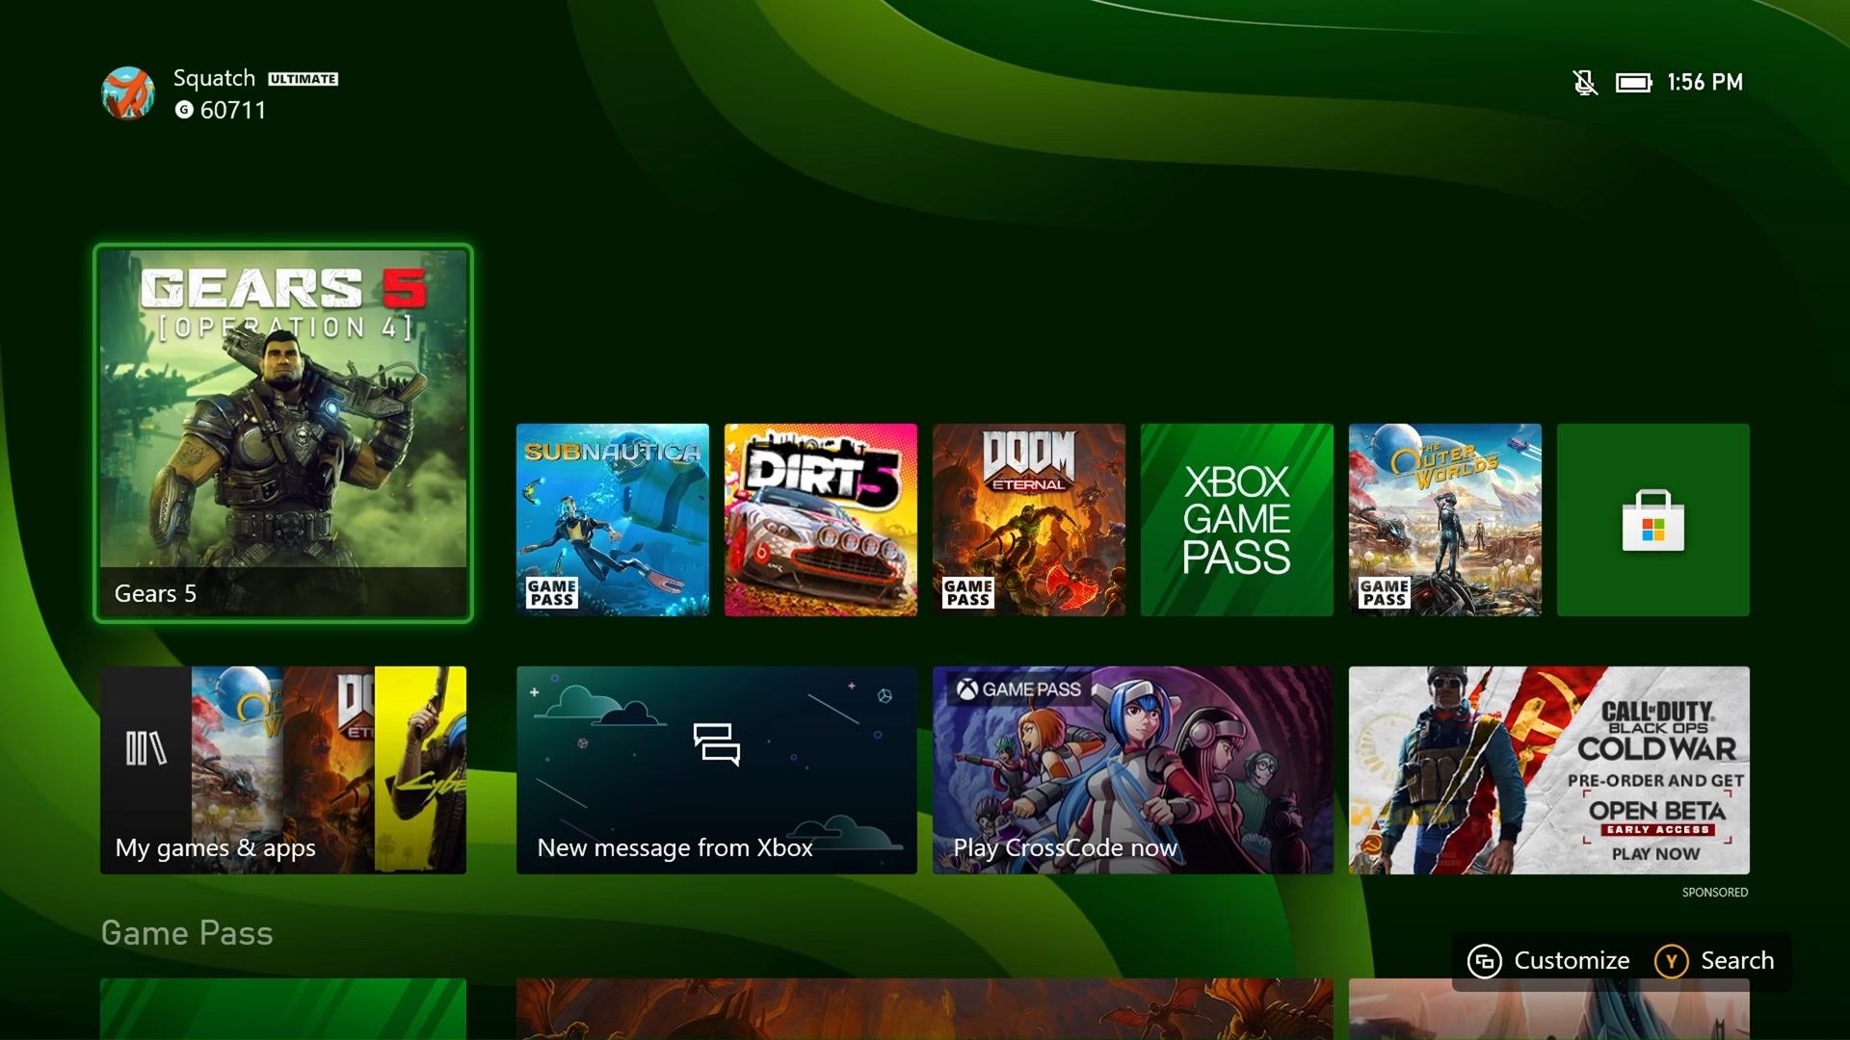Open the DIRT 5 game tile
This screenshot has height=1040, width=1850.
[x=821, y=520]
